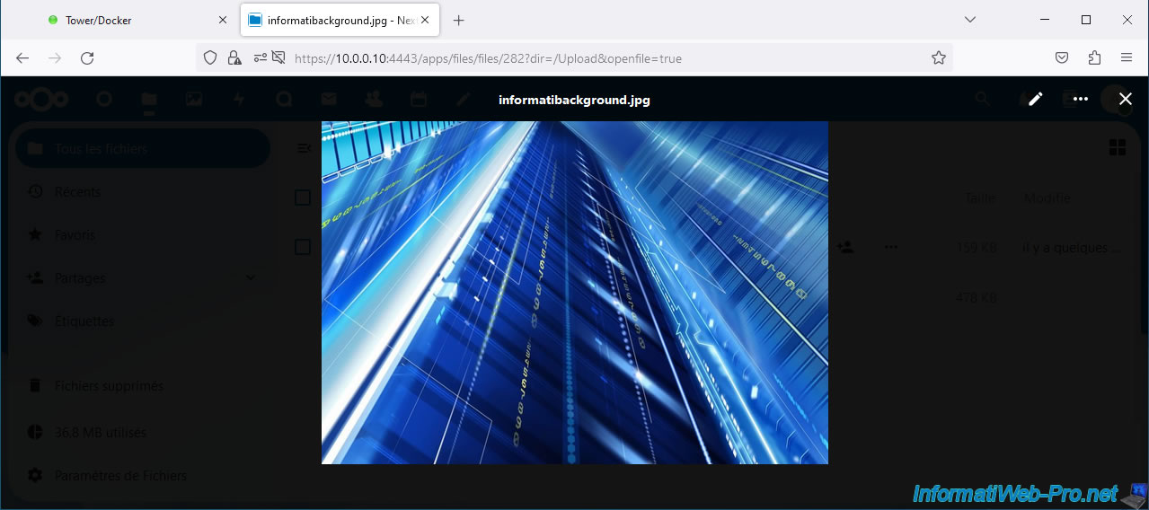Screen dimensions: 1149x510
Task: Check the first file row checkbox
Action: (x=303, y=247)
